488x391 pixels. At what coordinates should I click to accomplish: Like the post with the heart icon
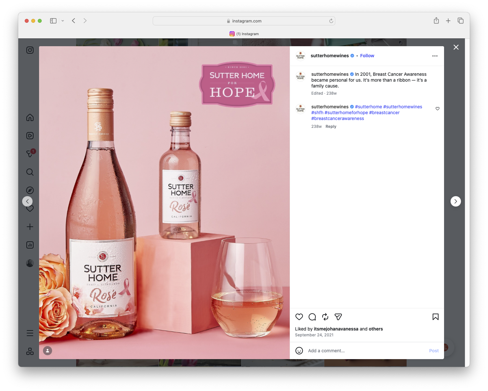click(x=299, y=317)
